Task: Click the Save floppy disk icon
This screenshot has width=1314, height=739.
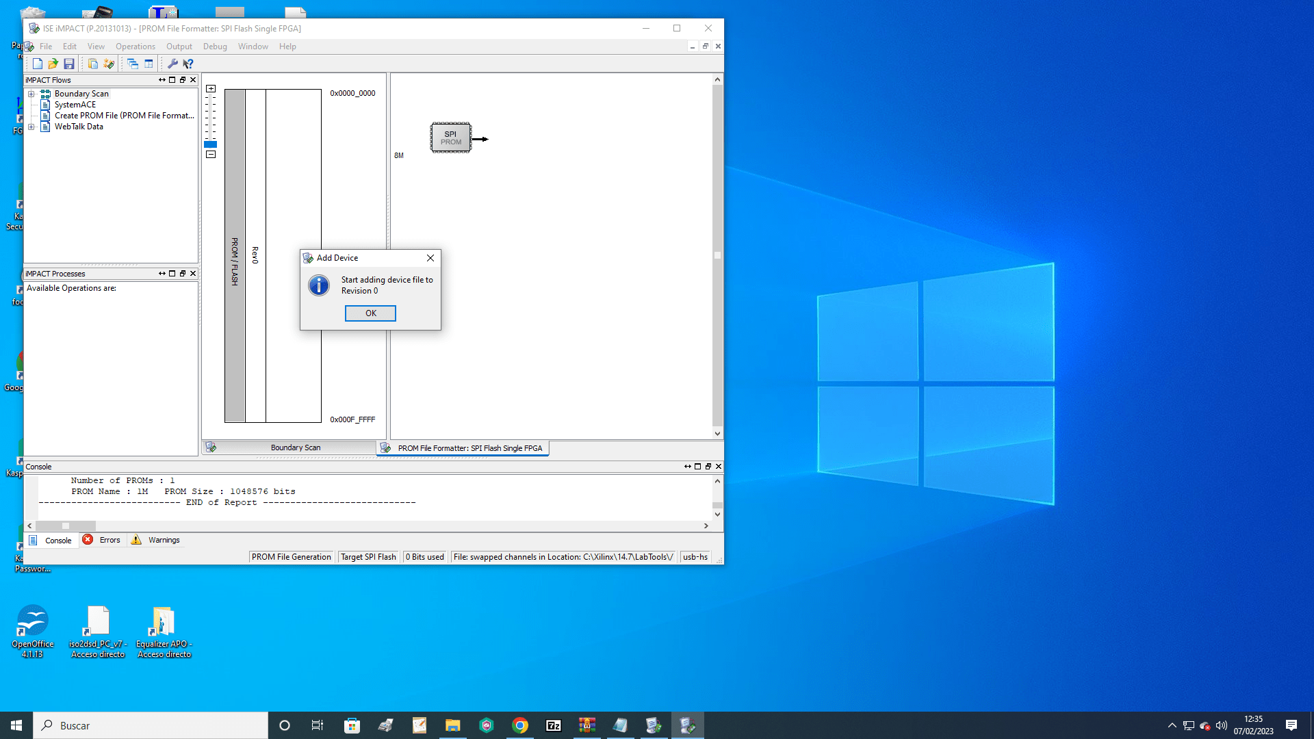Action: tap(69, 64)
